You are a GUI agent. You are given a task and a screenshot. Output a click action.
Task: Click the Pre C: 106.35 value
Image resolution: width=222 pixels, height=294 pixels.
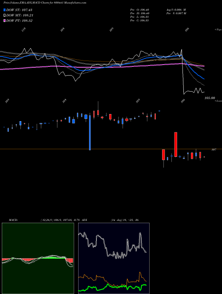click(x=139, y=20)
